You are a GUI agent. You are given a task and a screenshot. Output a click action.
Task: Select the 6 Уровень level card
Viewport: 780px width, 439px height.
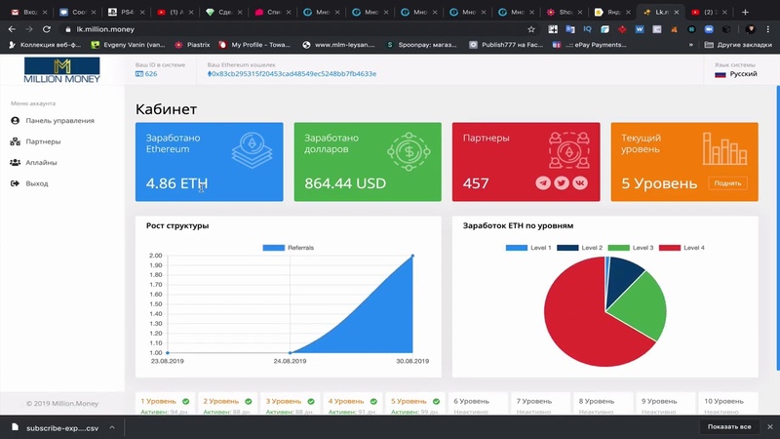(479, 405)
